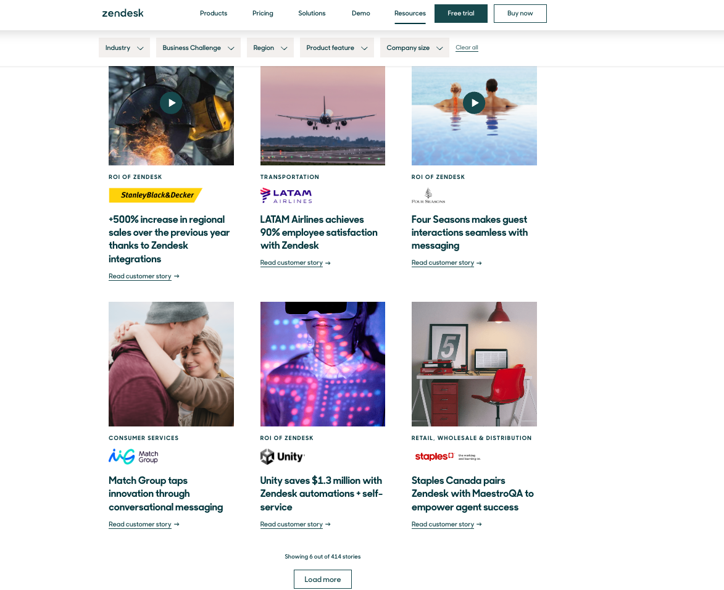The image size is (724, 590).
Task: Clear all applied filters
Action: click(467, 48)
